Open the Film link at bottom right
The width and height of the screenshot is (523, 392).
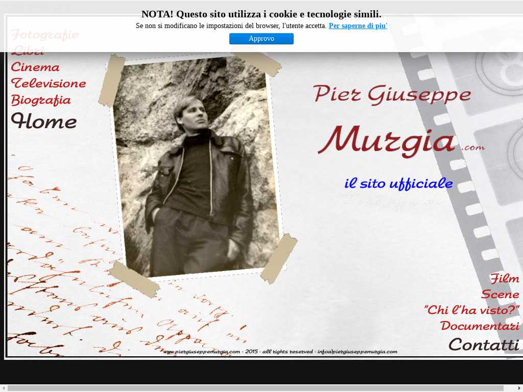point(505,278)
